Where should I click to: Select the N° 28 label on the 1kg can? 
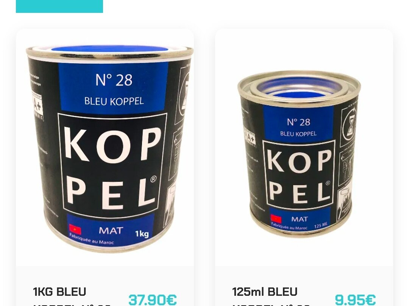[x=114, y=80]
